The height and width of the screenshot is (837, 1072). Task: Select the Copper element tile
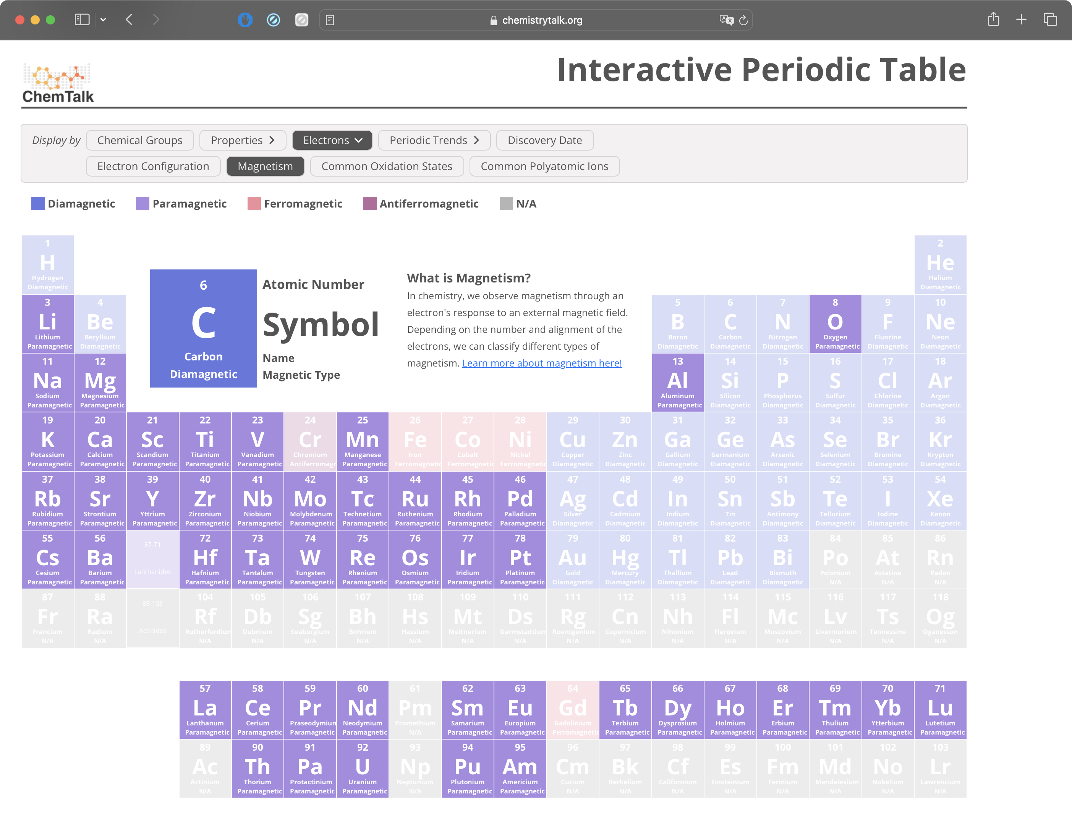[572, 441]
